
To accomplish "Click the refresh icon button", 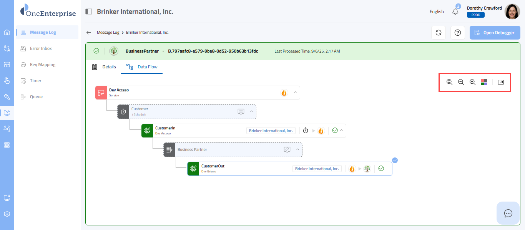I will click(438, 33).
